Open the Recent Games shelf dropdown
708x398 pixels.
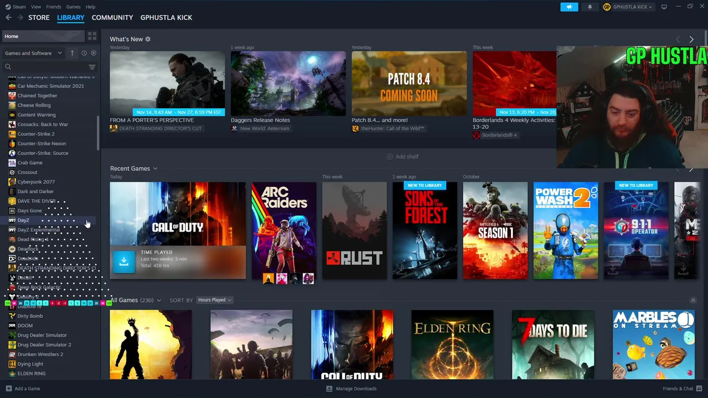click(155, 169)
